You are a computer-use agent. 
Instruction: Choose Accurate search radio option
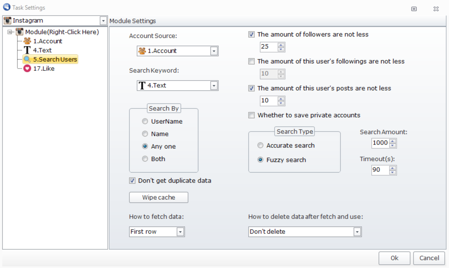click(261, 146)
